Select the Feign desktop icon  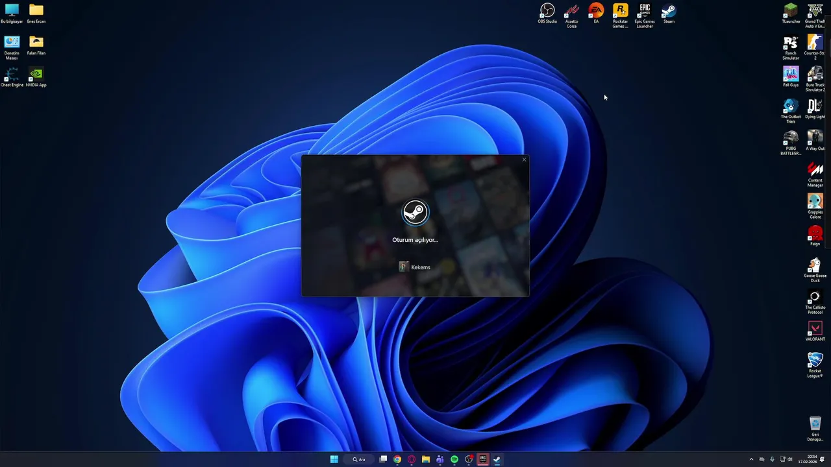point(815,236)
